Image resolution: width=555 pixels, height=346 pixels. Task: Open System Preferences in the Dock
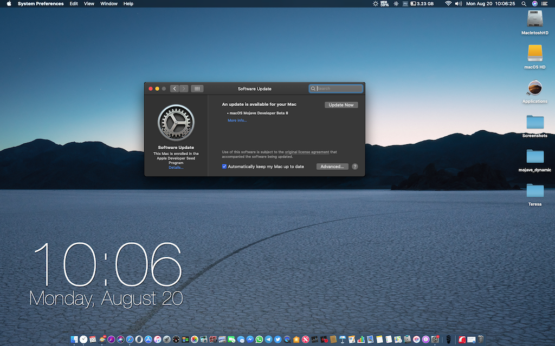tap(435, 340)
